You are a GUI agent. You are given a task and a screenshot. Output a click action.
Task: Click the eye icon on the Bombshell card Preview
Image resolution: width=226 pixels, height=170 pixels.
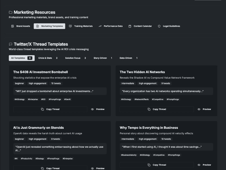pos(92,109)
